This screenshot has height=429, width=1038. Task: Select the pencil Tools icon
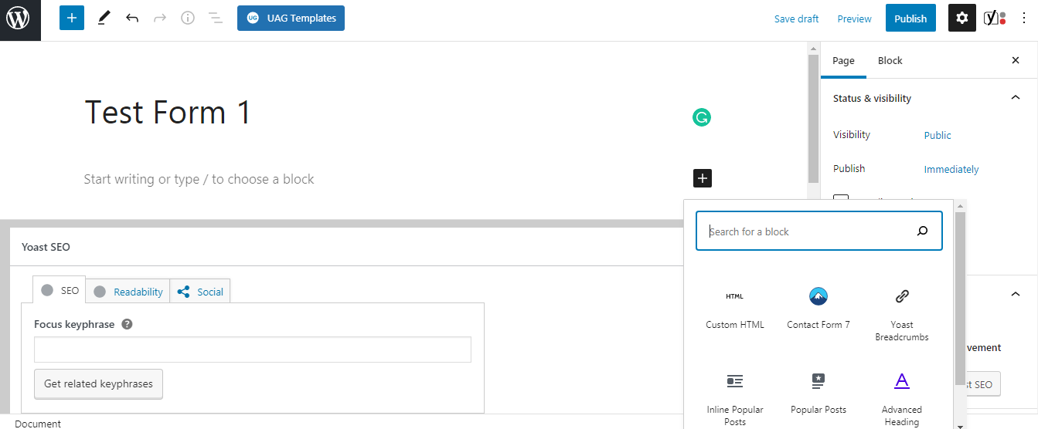coord(104,19)
